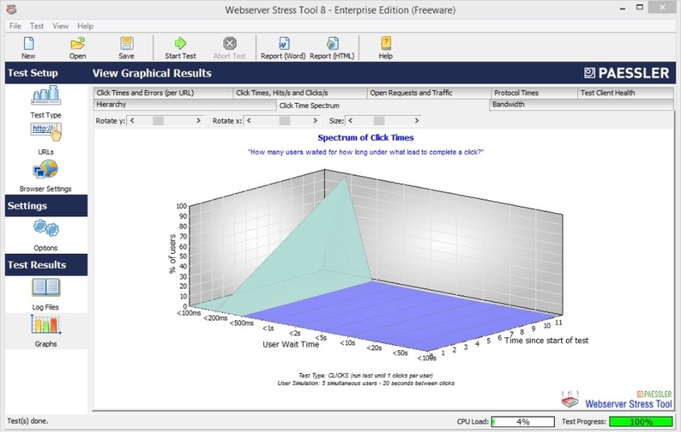681x432 pixels.
Task: Click the New test icon
Action: pos(29,43)
